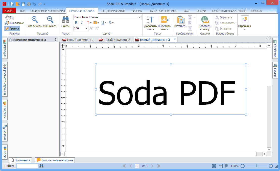Open the quick access toolbar customize arrow

(44, 4)
